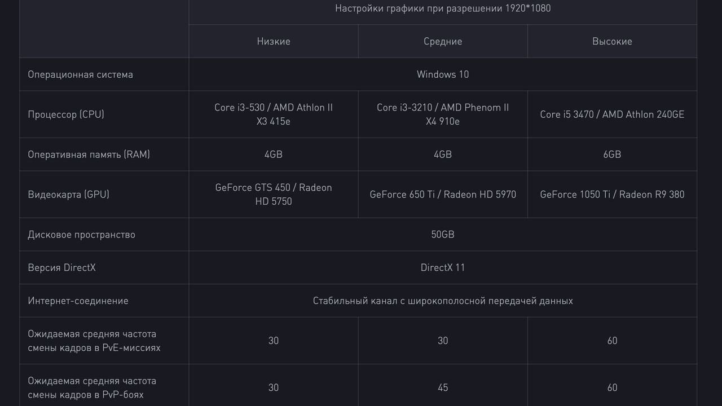
Task: Select the GeForce 650 Ti / Radeon HD 5970 cell
Action: (x=443, y=195)
